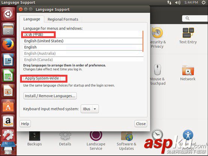Click the network indicator in top panel
This screenshot has width=208, height=156.
[169, 2]
